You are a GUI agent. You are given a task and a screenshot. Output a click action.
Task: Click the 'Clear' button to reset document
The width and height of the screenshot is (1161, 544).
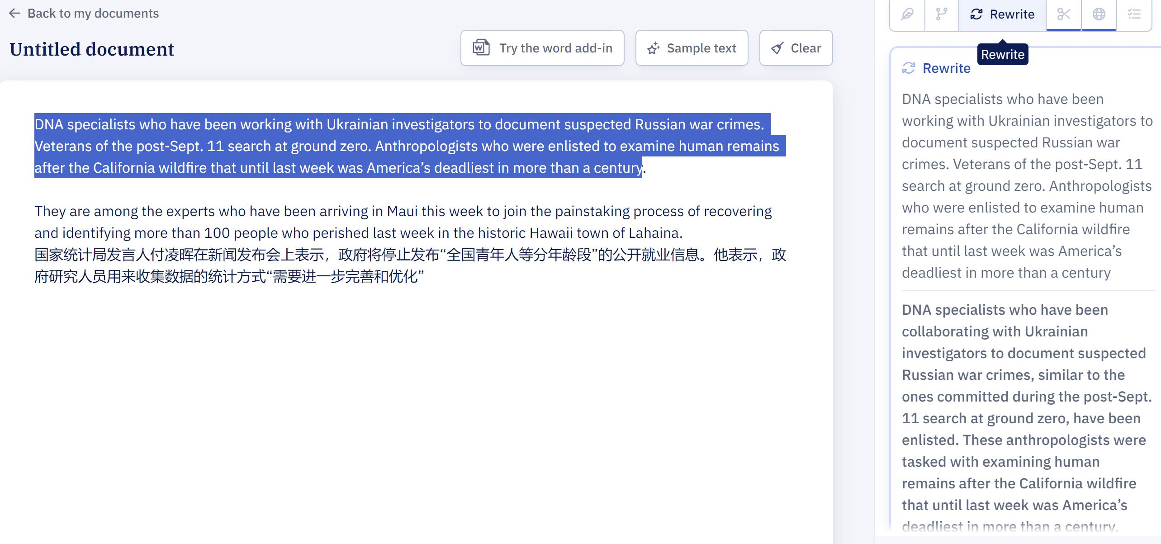795,47
